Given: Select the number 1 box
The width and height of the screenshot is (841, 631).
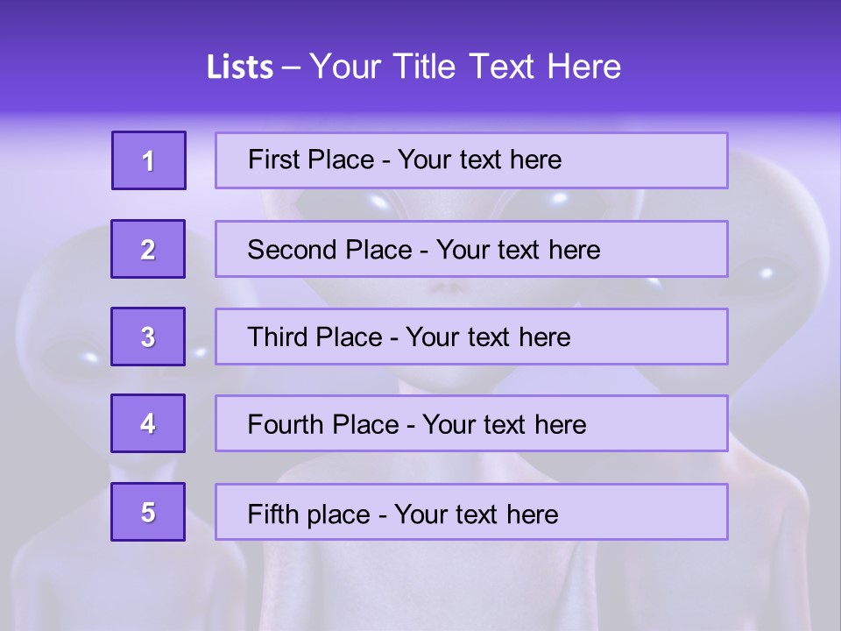Looking at the screenshot, I should click(x=149, y=160).
